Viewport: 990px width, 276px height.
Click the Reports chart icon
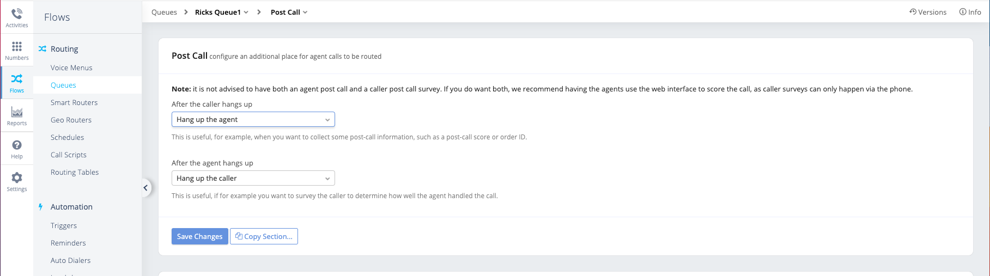tap(17, 112)
